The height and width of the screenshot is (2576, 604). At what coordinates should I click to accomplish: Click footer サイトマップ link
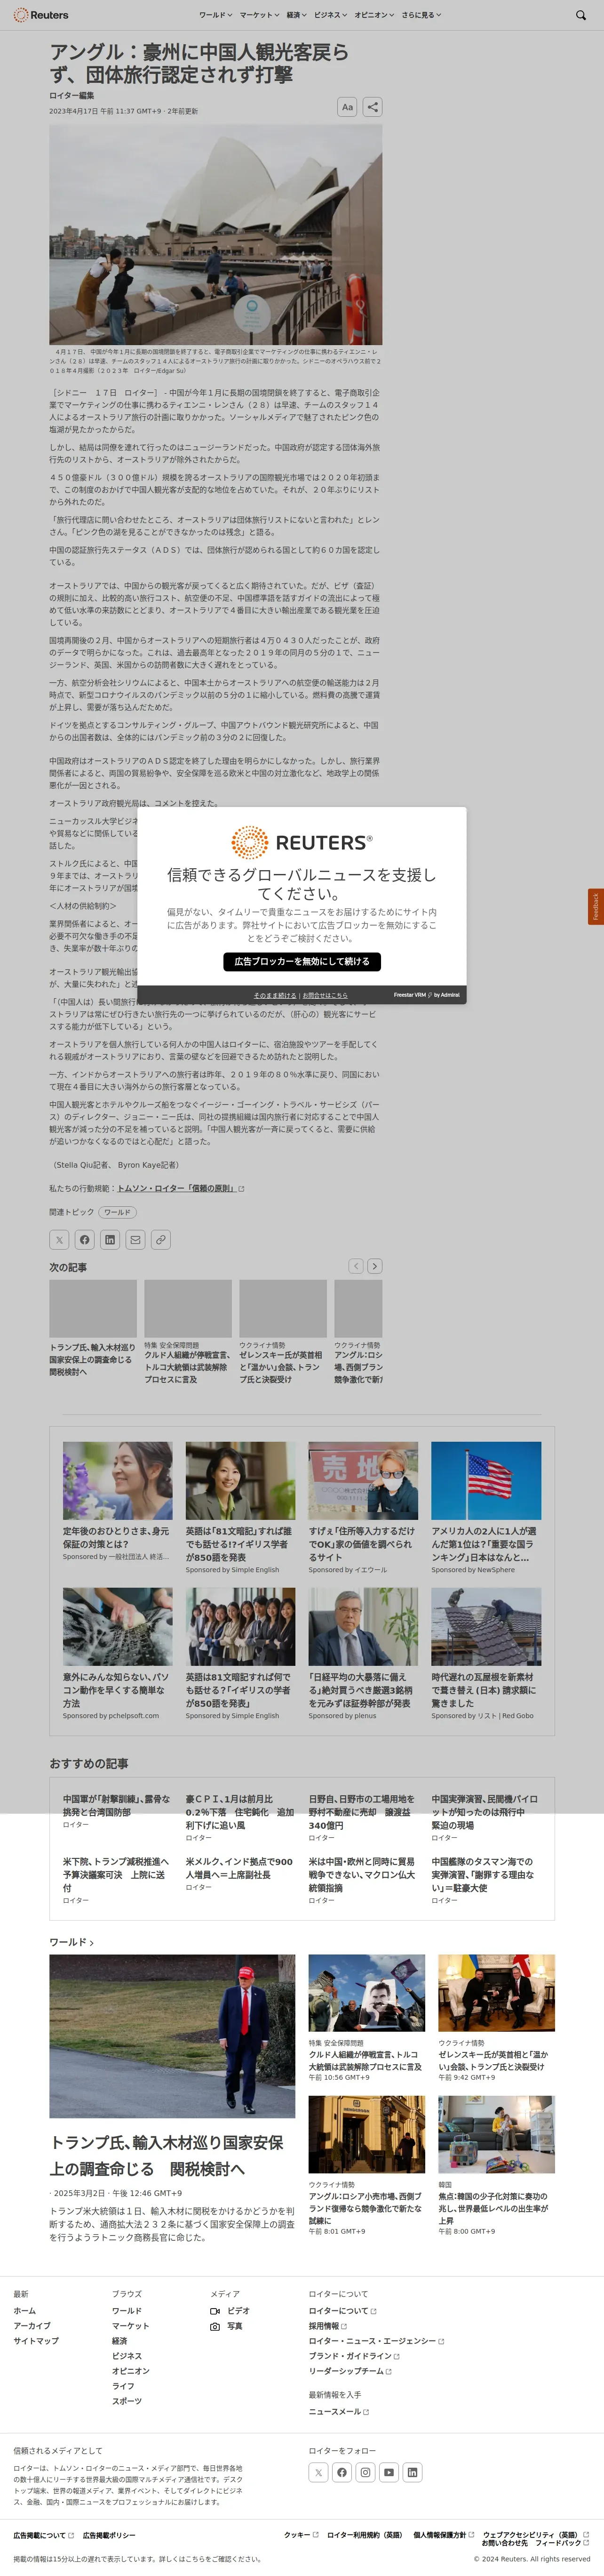(x=36, y=2341)
